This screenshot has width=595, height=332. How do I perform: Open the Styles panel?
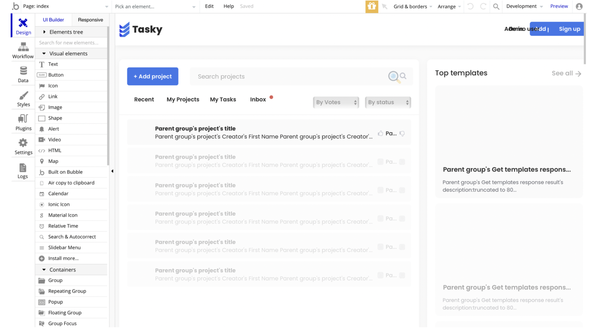click(x=23, y=99)
